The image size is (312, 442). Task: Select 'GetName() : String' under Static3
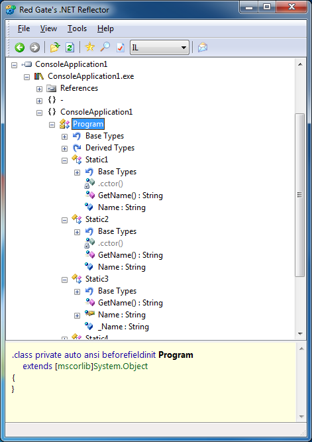[130, 302]
